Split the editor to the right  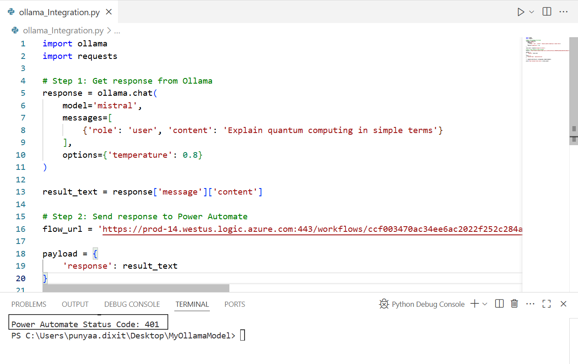[x=547, y=12]
